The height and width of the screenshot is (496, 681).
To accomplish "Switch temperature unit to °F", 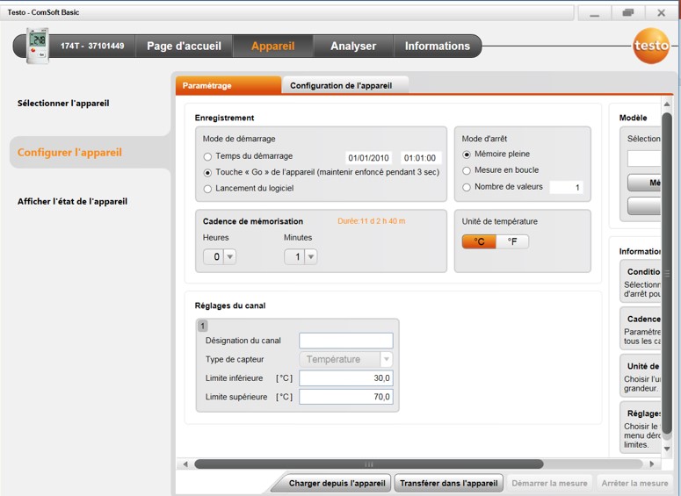I will tap(512, 241).
